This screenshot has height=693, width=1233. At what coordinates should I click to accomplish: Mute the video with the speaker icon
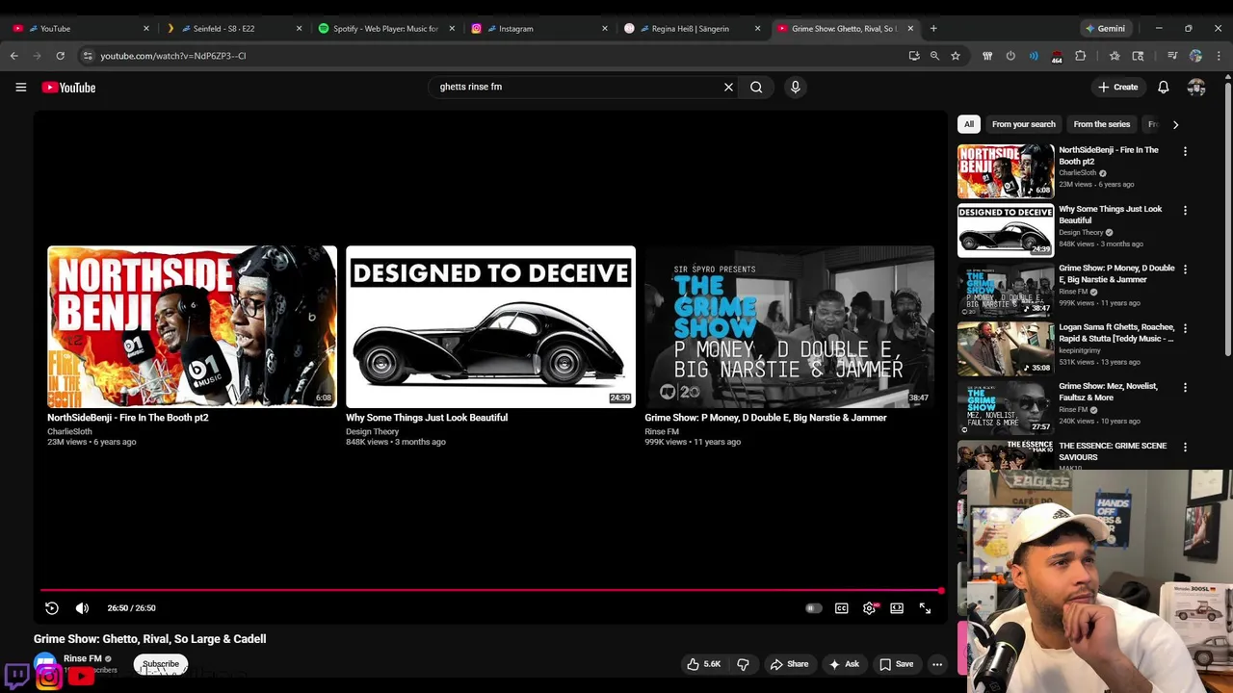click(x=82, y=608)
